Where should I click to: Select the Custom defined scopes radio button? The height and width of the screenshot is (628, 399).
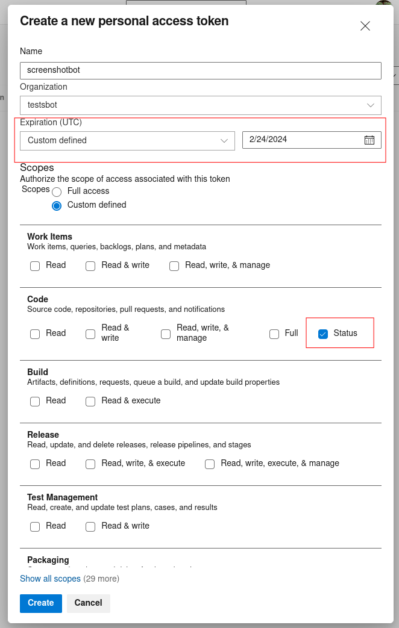tap(57, 205)
